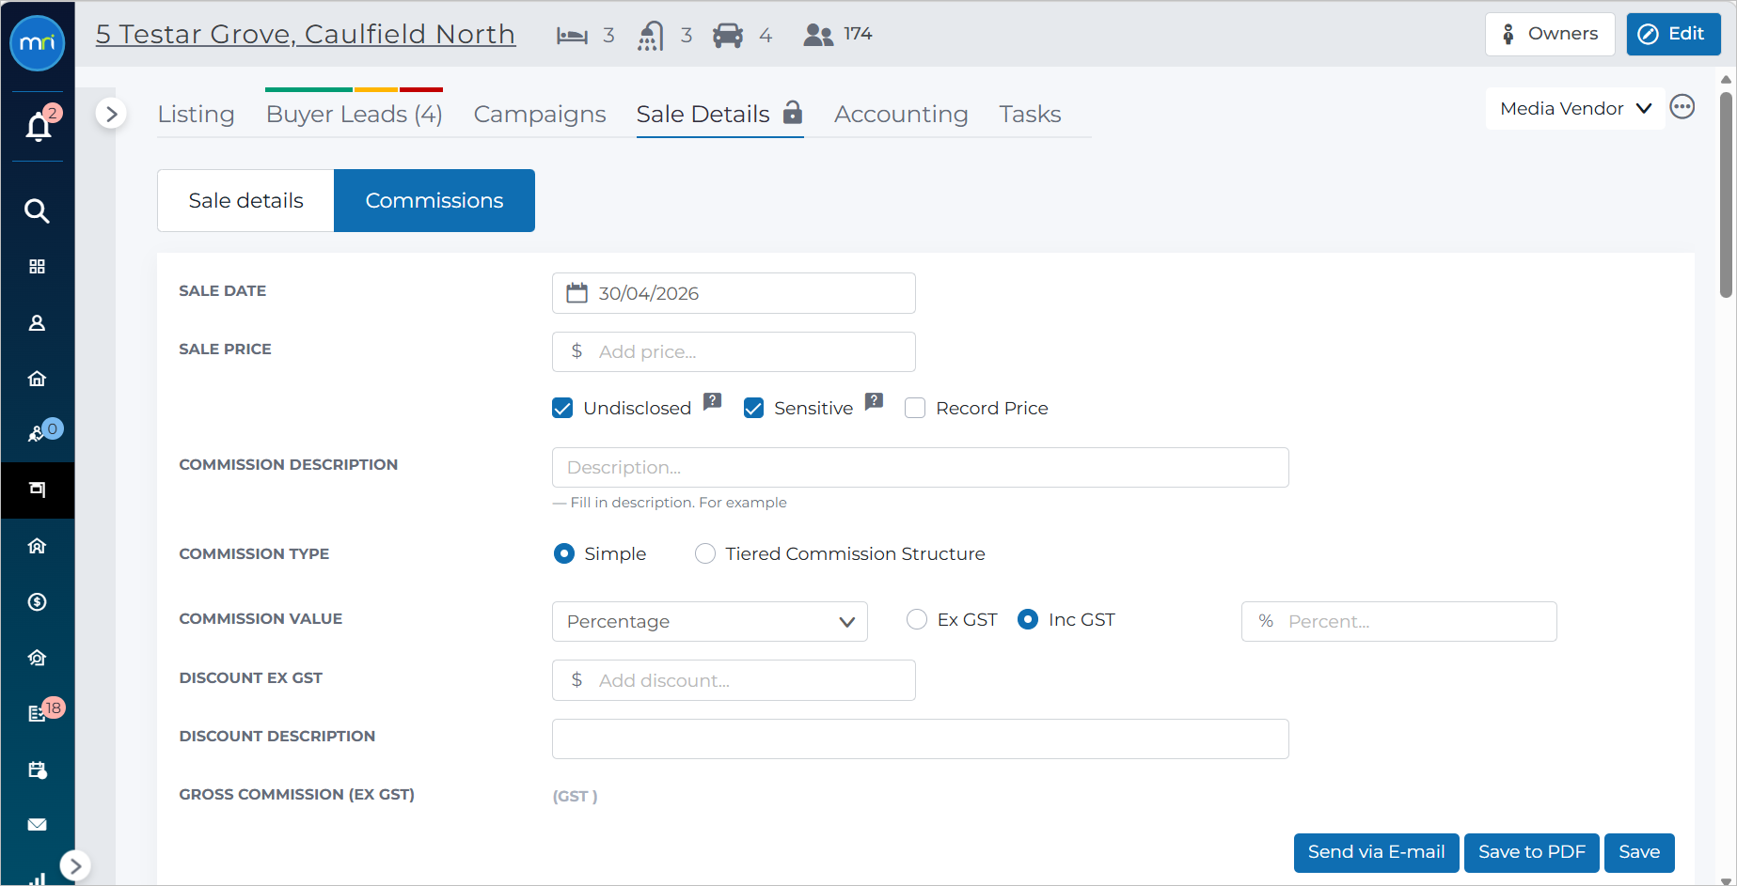Uncheck the Sensitive checkbox
This screenshot has width=1737, height=886.
click(x=753, y=408)
